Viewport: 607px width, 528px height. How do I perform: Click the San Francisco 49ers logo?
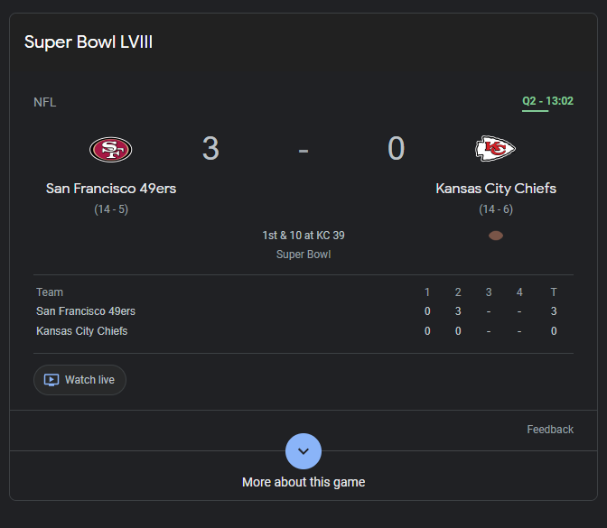click(110, 149)
